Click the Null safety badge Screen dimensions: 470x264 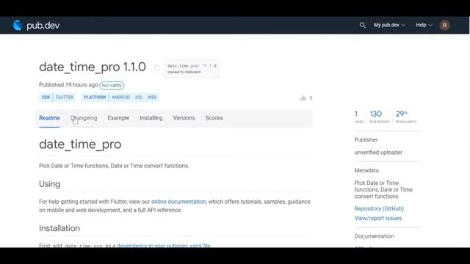pyautogui.click(x=112, y=85)
